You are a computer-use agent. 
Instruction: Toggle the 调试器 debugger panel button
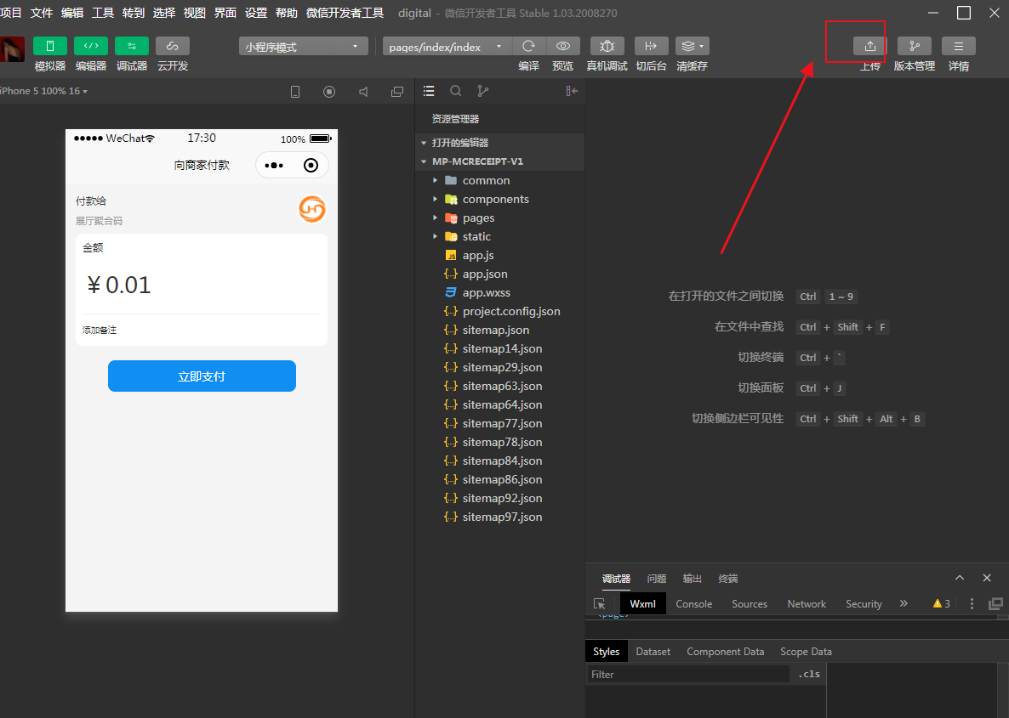[132, 46]
